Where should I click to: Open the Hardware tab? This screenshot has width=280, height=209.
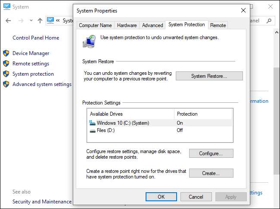127,25
